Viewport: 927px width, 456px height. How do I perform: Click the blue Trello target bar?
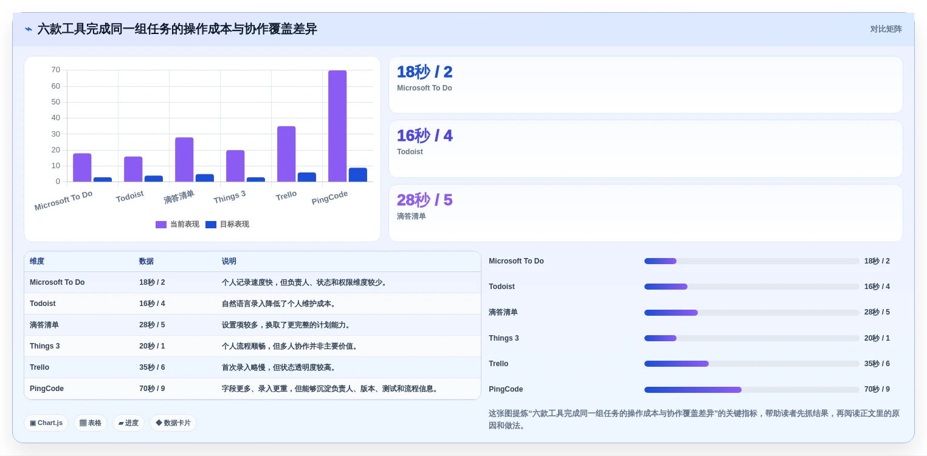click(307, 177)
